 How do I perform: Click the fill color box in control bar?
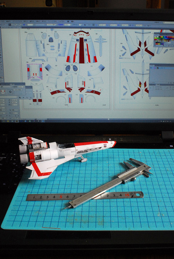(10, 25)
